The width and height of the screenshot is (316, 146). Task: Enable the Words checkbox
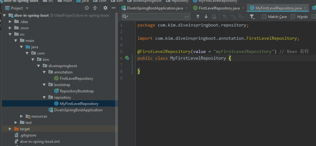[x=293, y=17]
